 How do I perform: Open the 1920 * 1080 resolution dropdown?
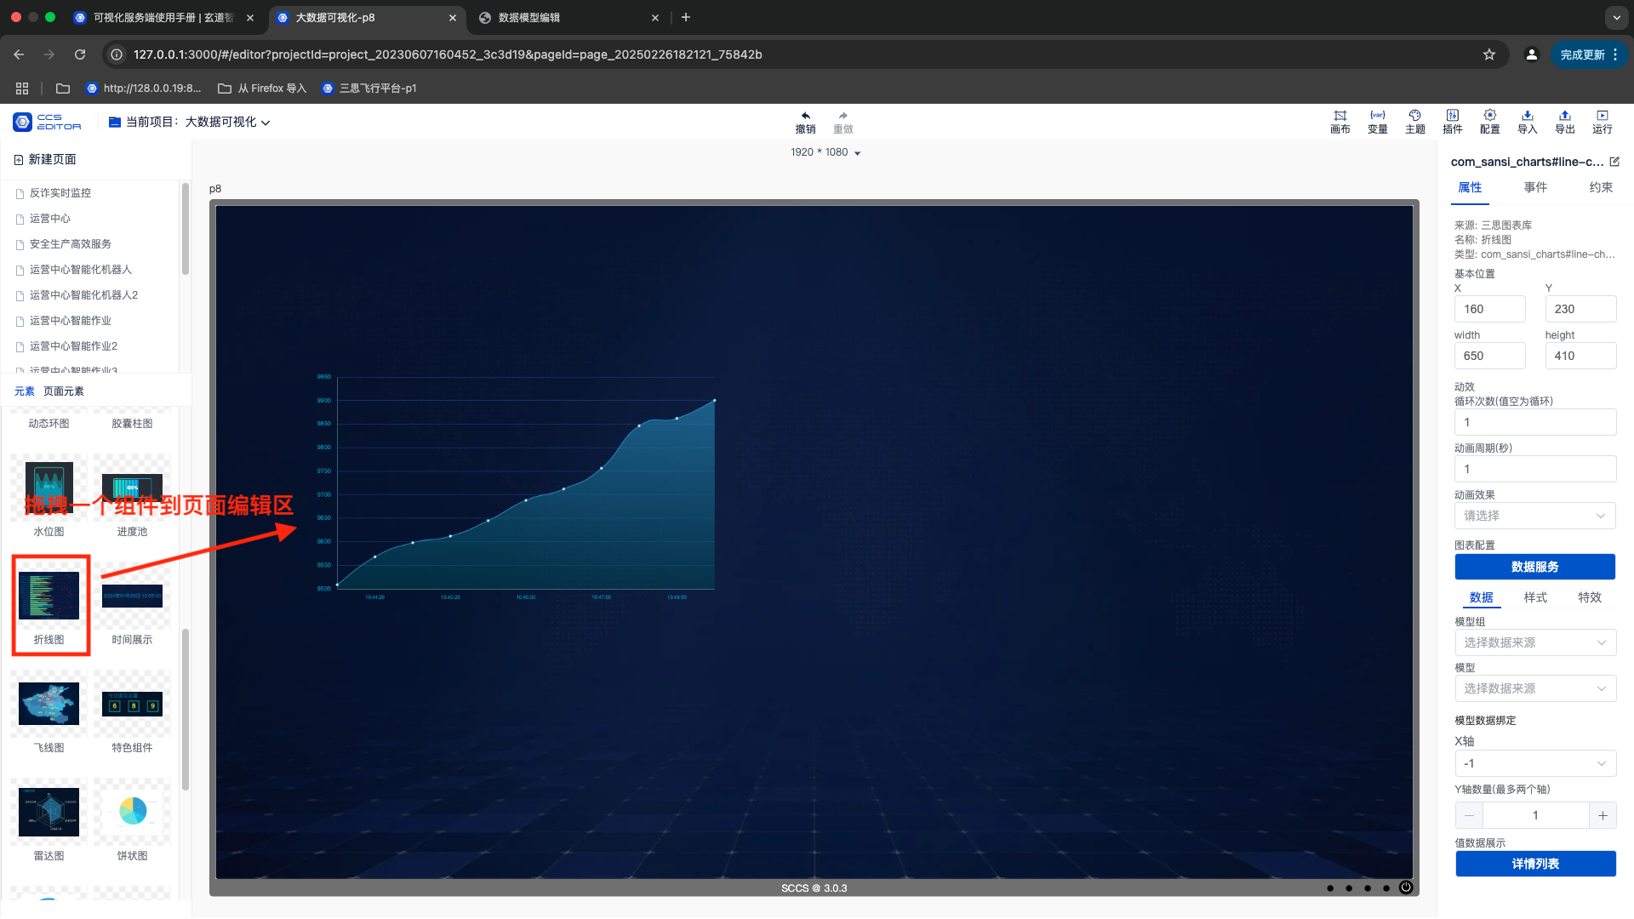pyautogui.click(x=826, y=152)
